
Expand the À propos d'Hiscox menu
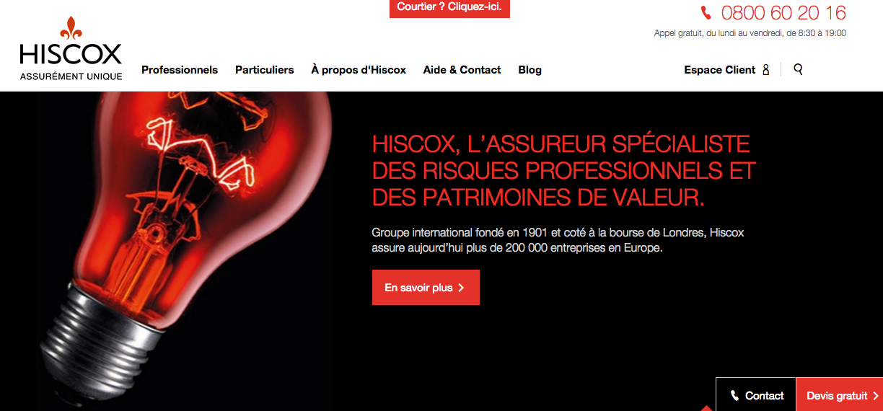point(359,70)
